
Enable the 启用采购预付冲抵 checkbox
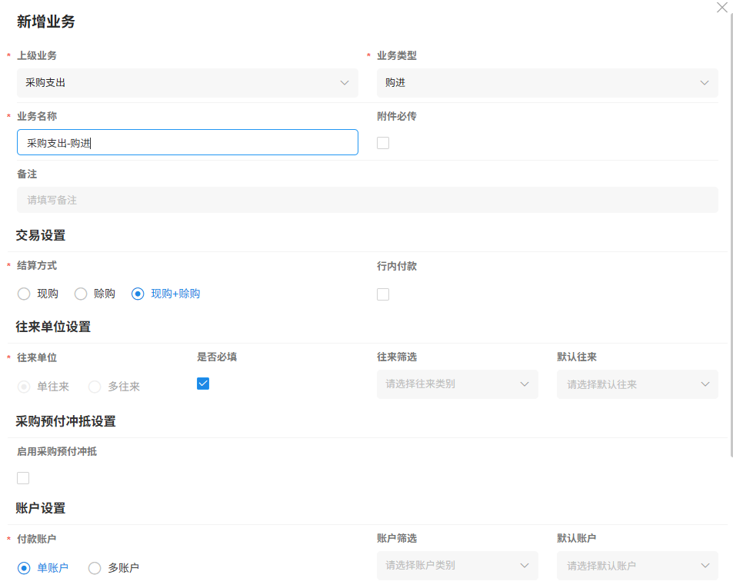(22, 477)
